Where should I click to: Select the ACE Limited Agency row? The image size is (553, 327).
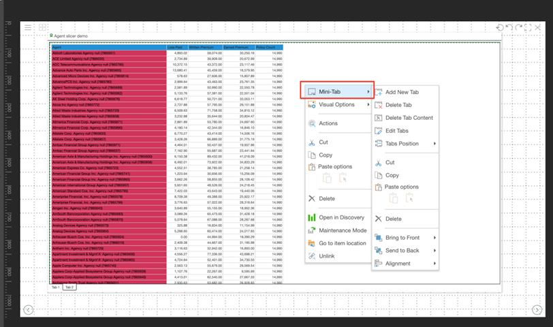point(109,59)
